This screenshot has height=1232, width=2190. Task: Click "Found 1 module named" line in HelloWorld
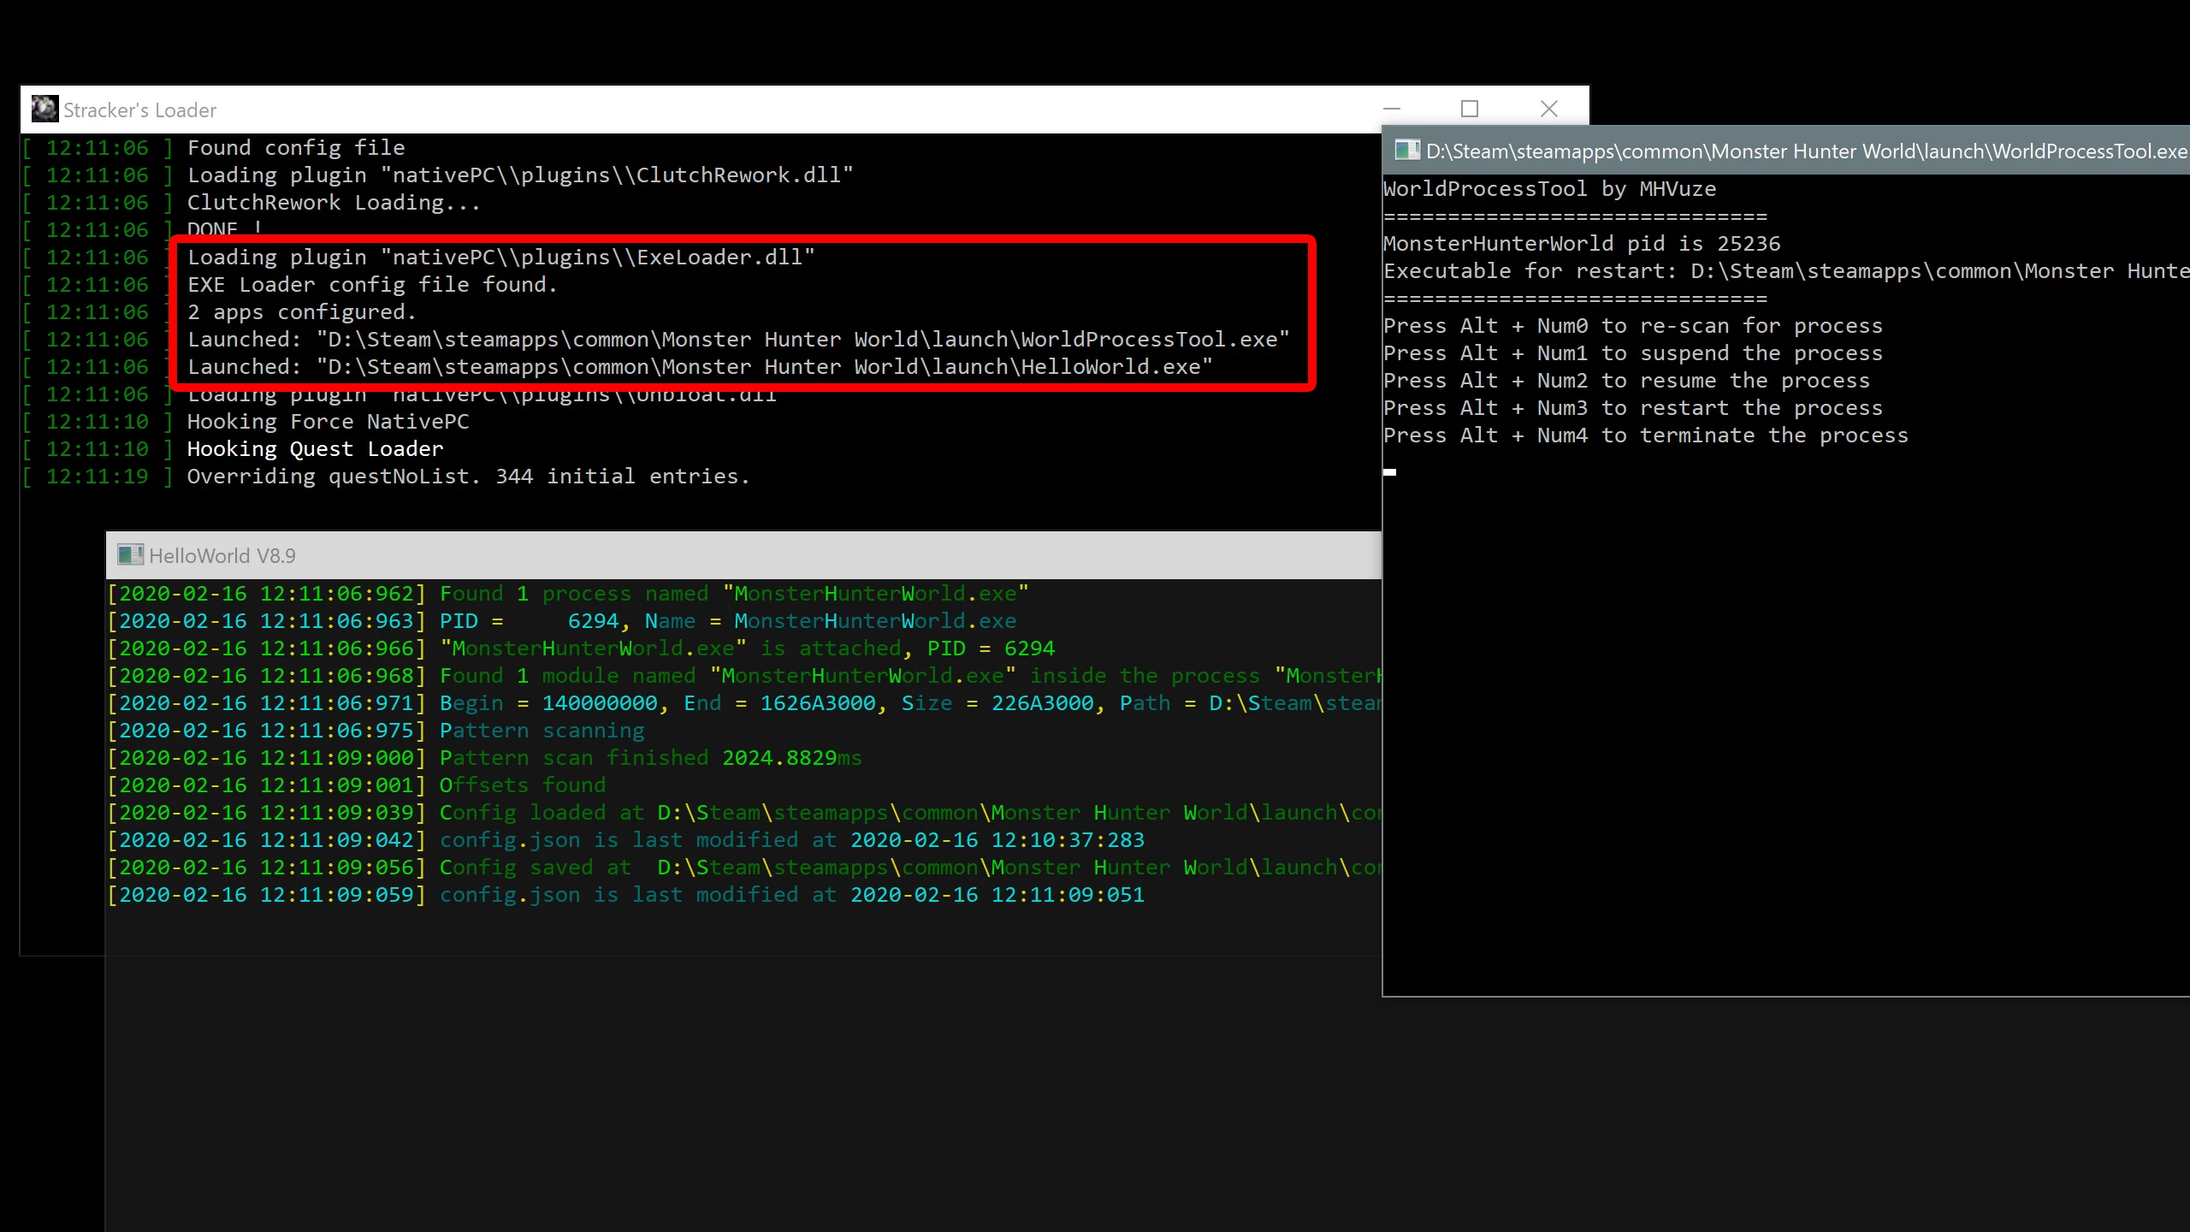(910, 676)
